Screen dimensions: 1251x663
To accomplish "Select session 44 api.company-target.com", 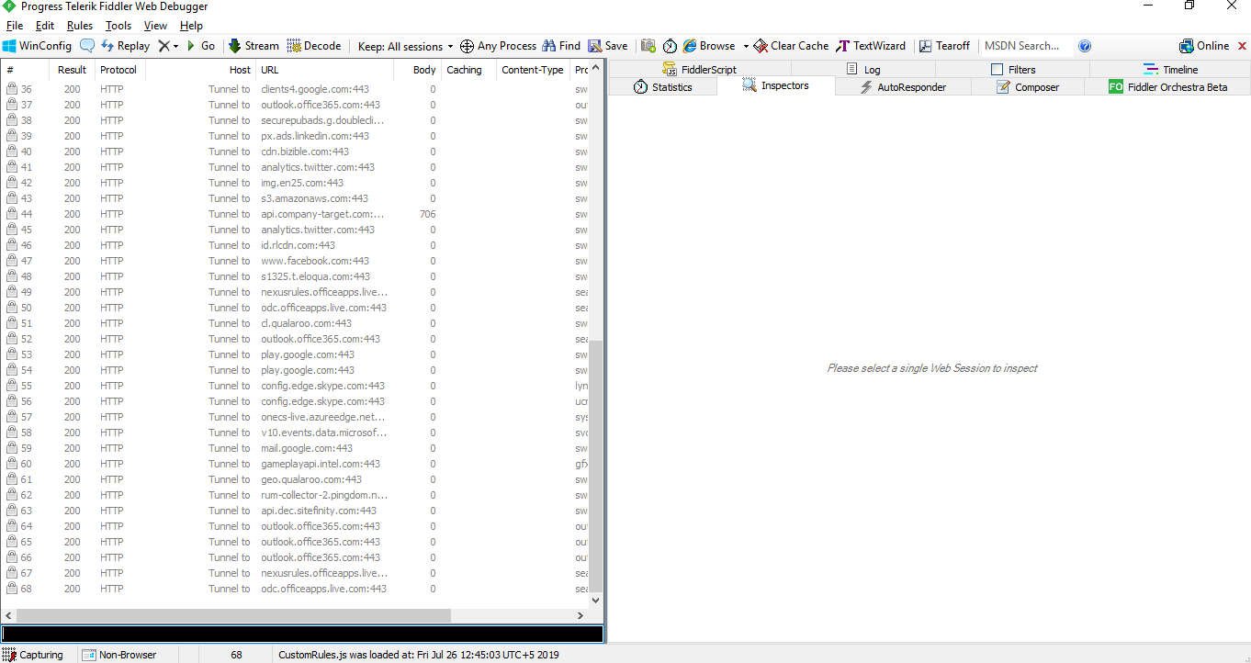I will [294, 214].
